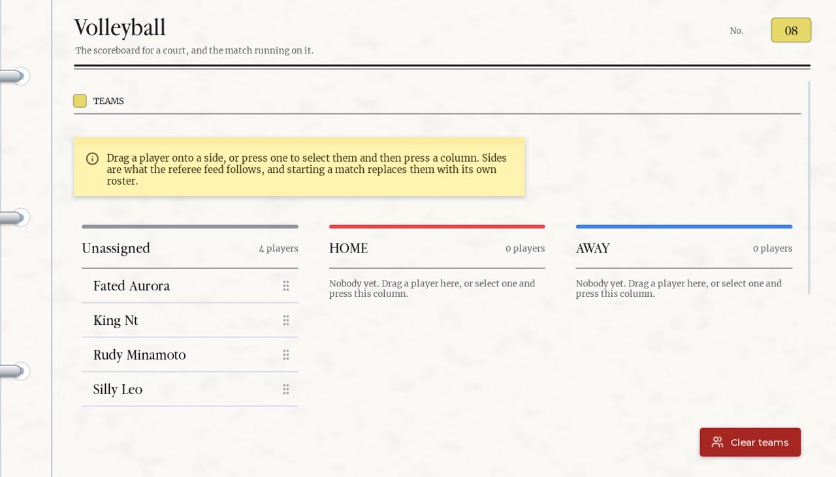Click the Unassigned column heading

(116, 249)
